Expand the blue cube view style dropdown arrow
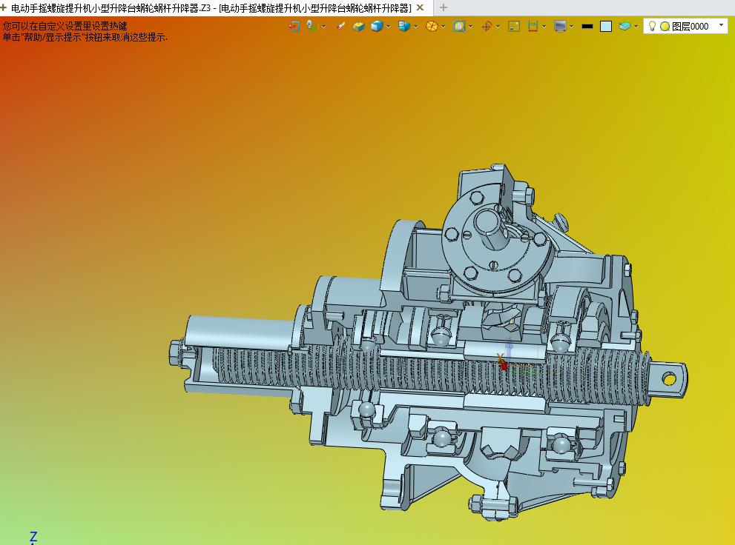Image resolution: width=735 pixels, height=545 pixels. point(389,26)
